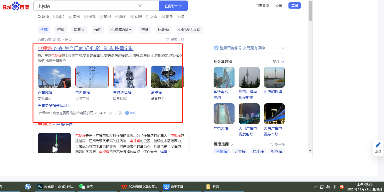The image size is (384, 192).
Task: Open the 瞭望塔 text link
Action: 156,92
